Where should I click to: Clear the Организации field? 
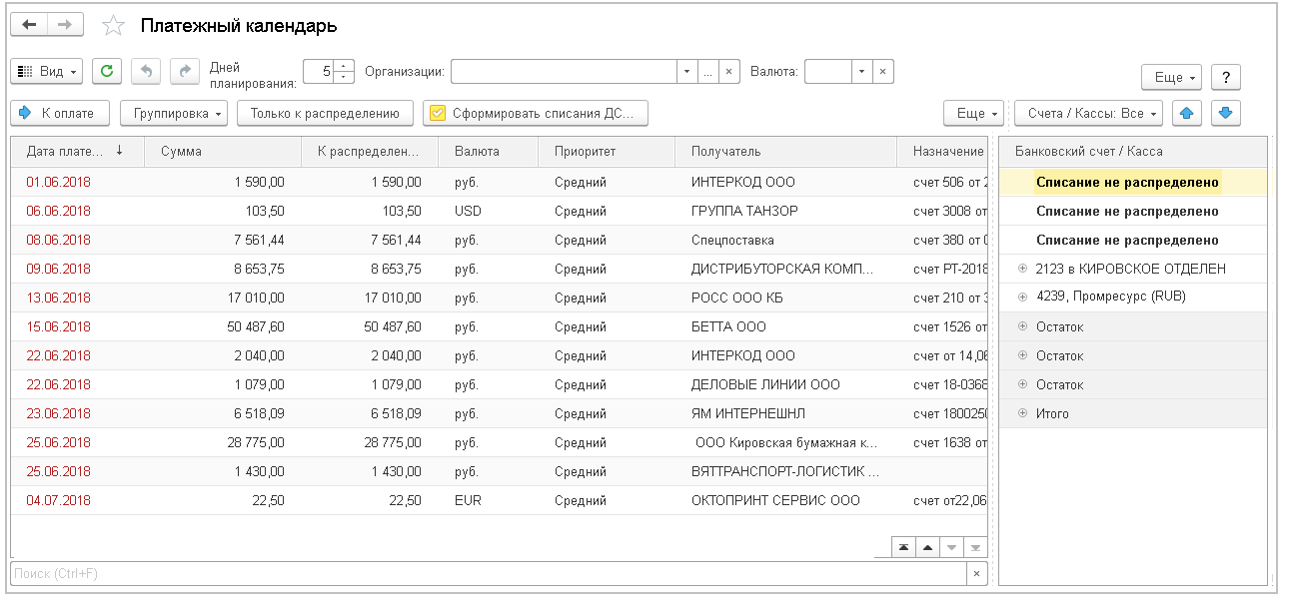click(729, 72)
